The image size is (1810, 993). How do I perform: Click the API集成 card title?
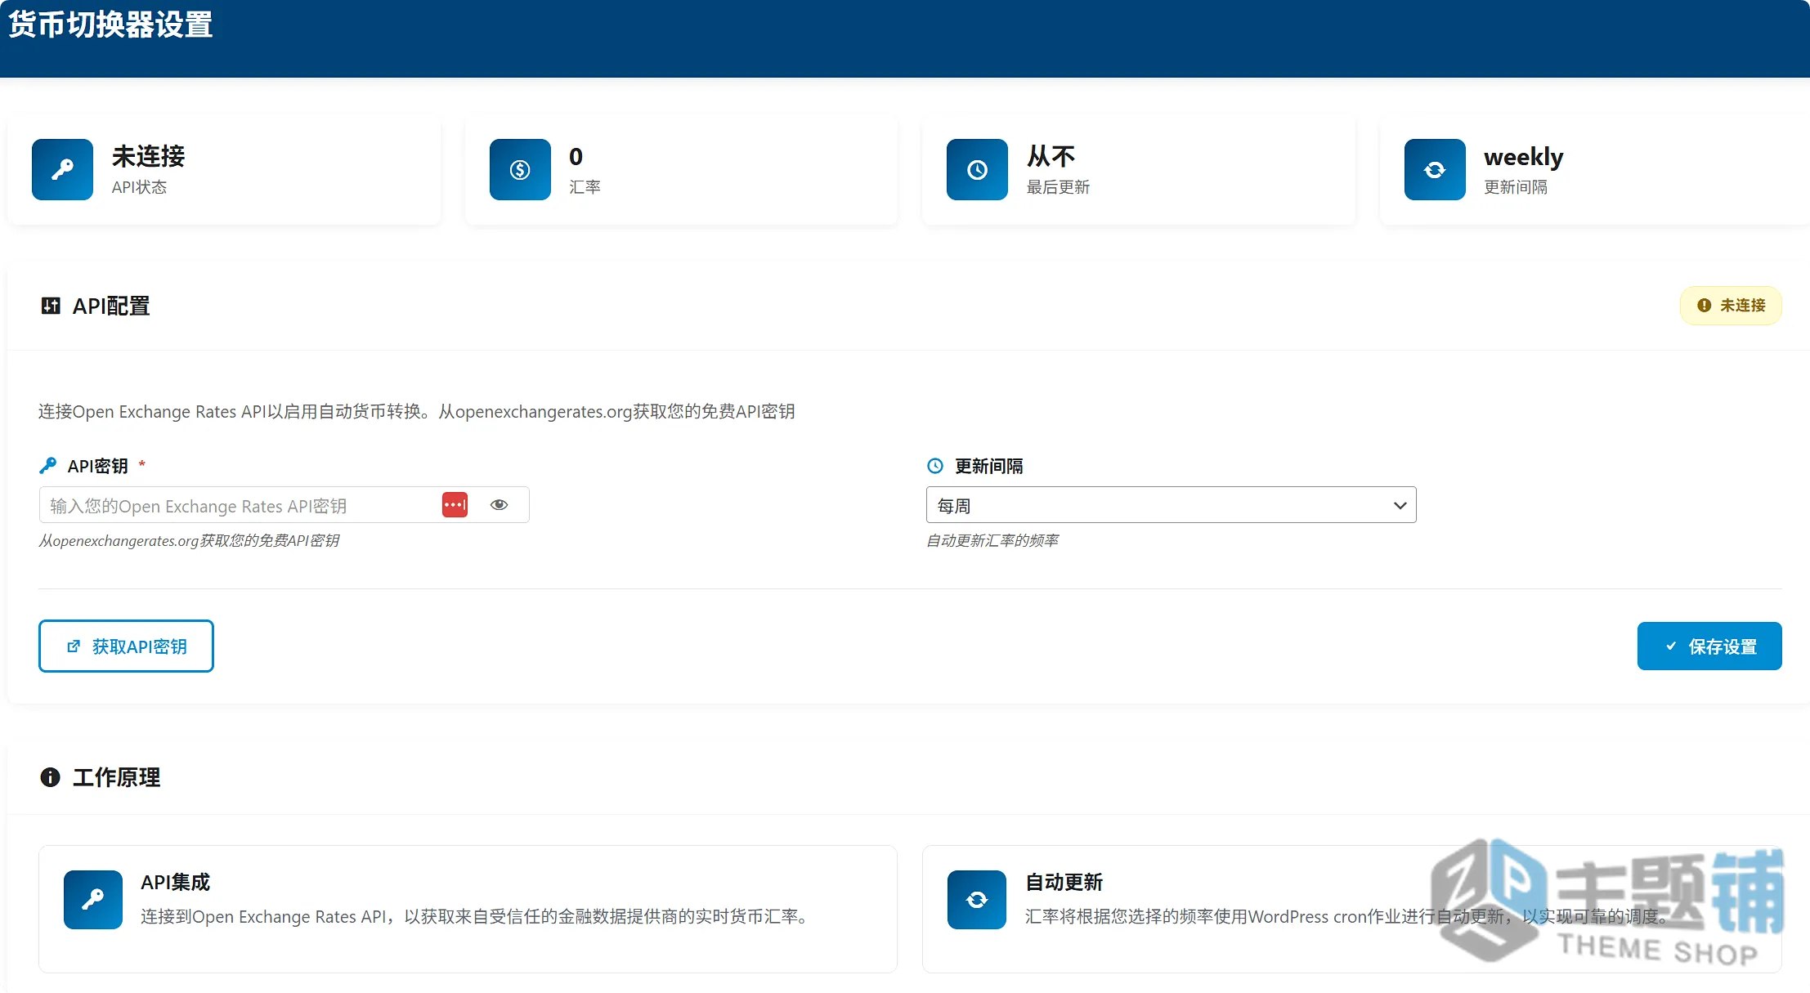[175, 883]
